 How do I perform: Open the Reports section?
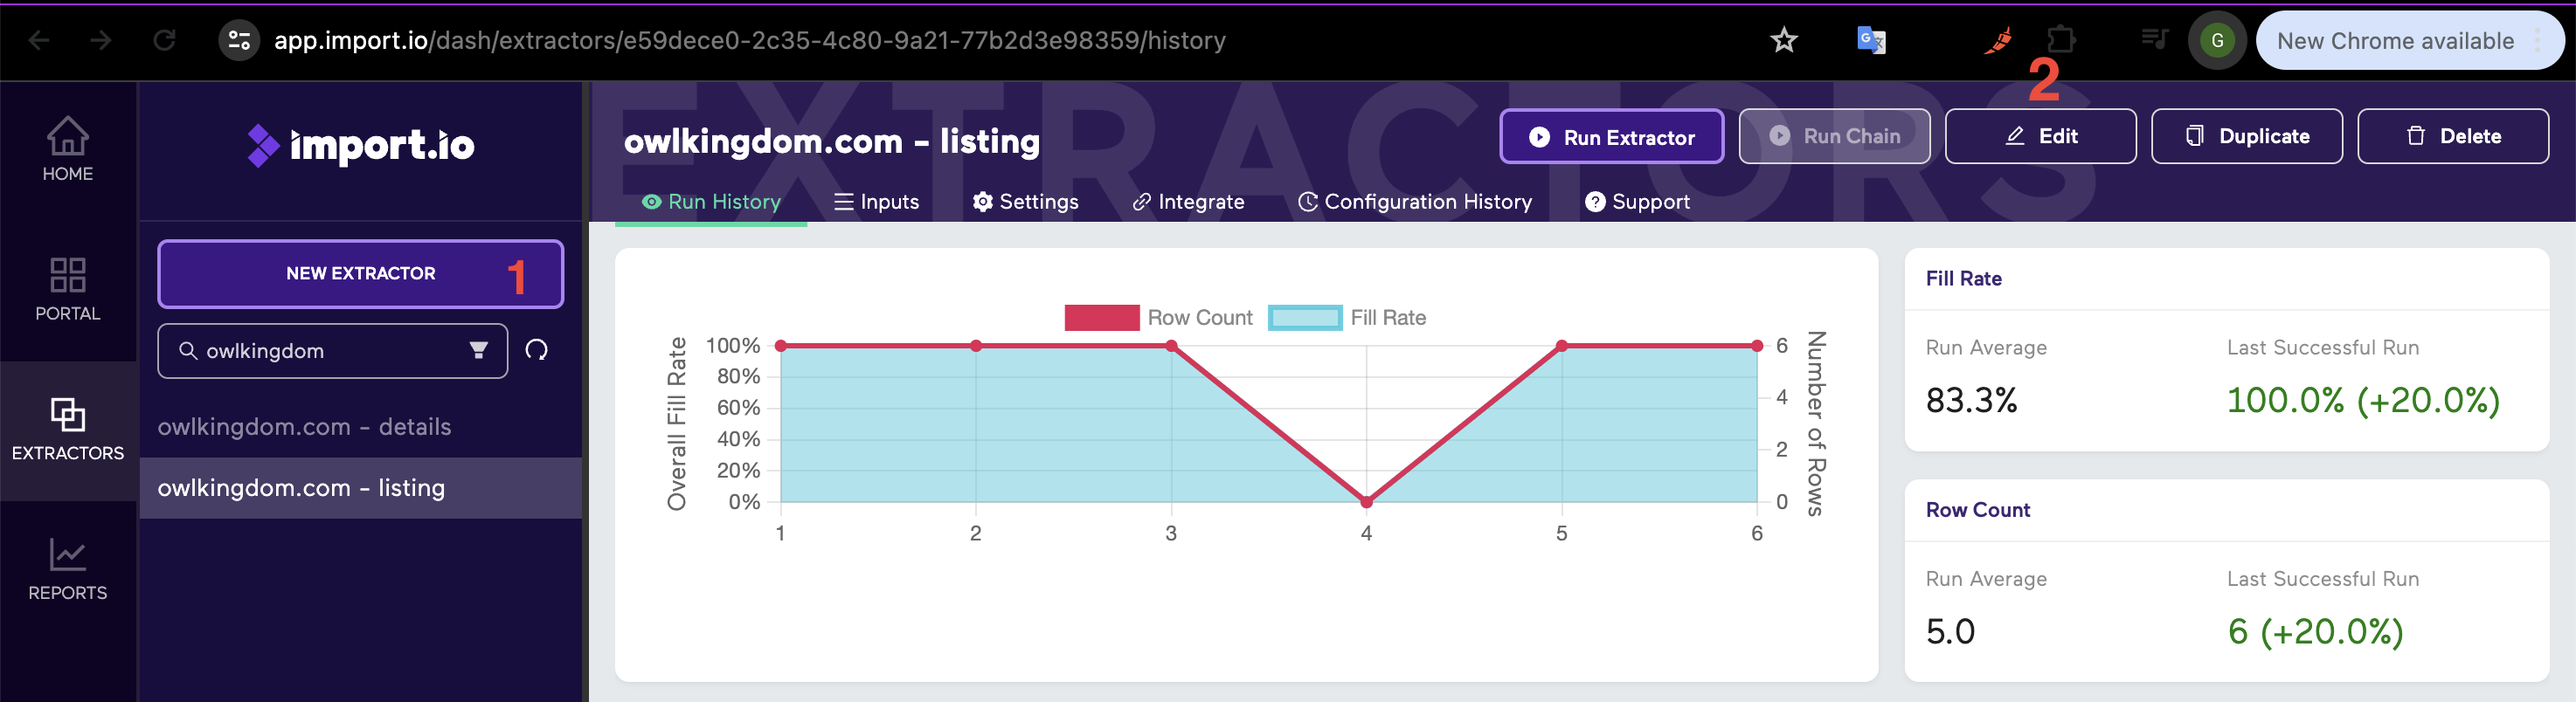[x=67, y=569]
